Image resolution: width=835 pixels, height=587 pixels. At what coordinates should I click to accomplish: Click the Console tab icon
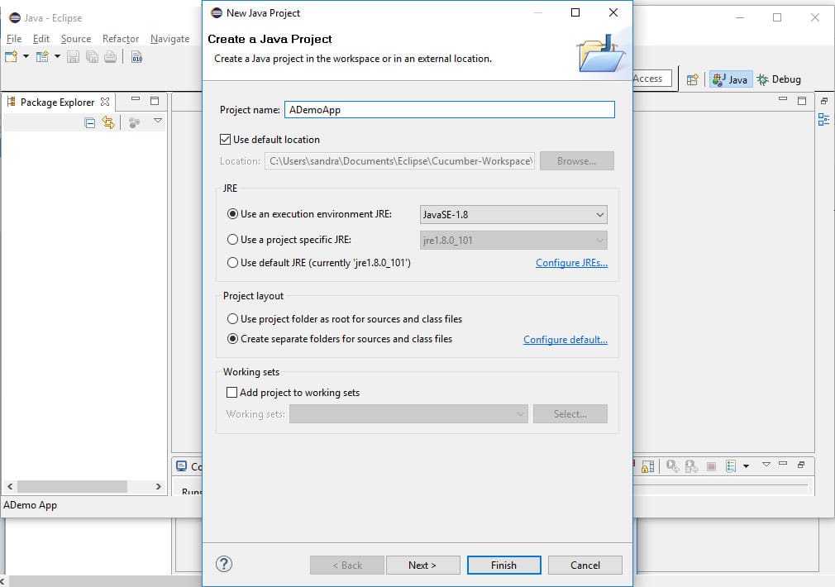182,466
